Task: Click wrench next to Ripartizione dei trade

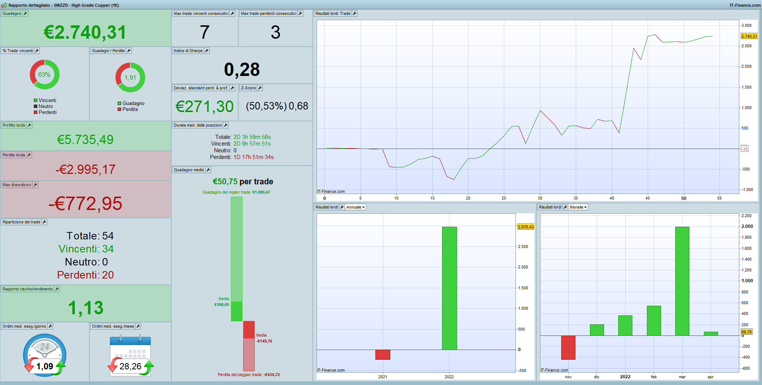Action: coord(44,222)
